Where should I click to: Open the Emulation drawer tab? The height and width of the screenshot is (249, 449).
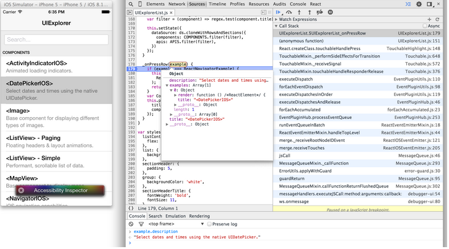pyautogui.click(x=176, y=216)
